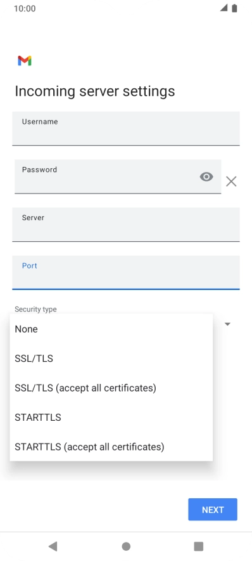Tap the 10:00 status bar clock
Screen dimensions: 252x561
tap(25, 9)
